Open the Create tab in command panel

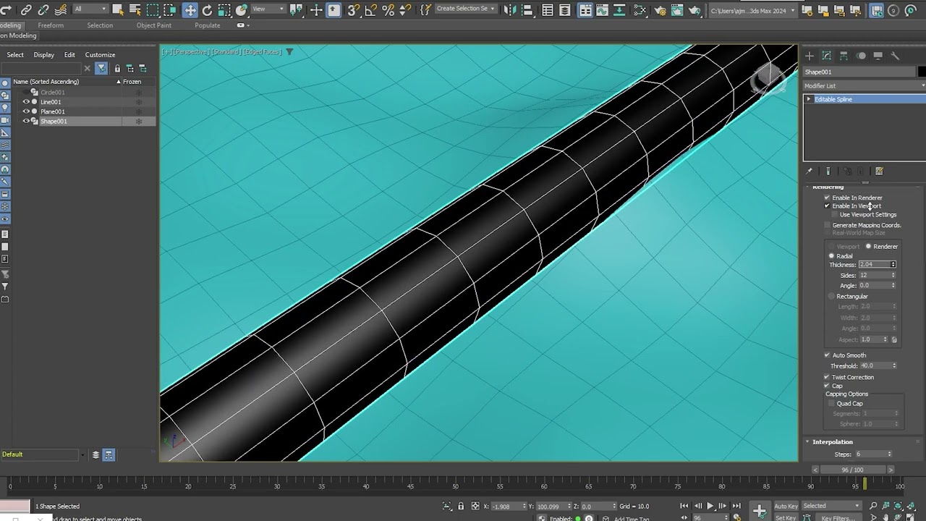click(x=810, y=56)
